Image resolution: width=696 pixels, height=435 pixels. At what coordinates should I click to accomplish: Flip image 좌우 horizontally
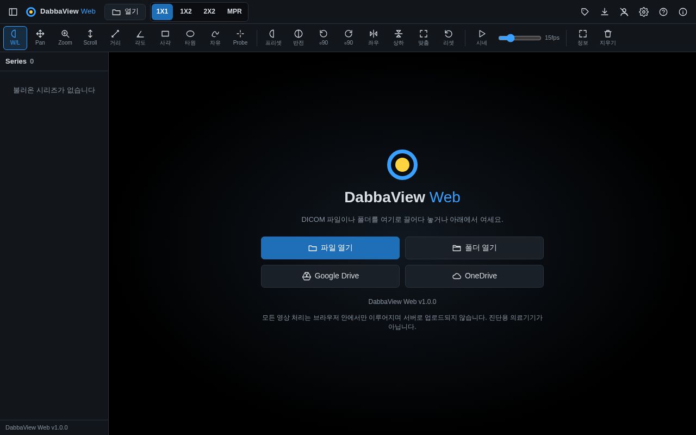[374, 38]
